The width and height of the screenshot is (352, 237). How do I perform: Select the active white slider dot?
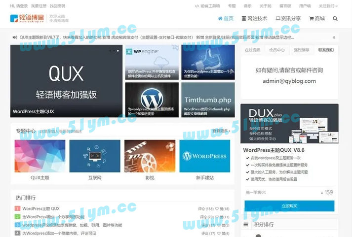point(118,51)
